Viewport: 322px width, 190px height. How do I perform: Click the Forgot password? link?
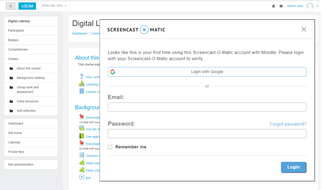coord(288,124)
